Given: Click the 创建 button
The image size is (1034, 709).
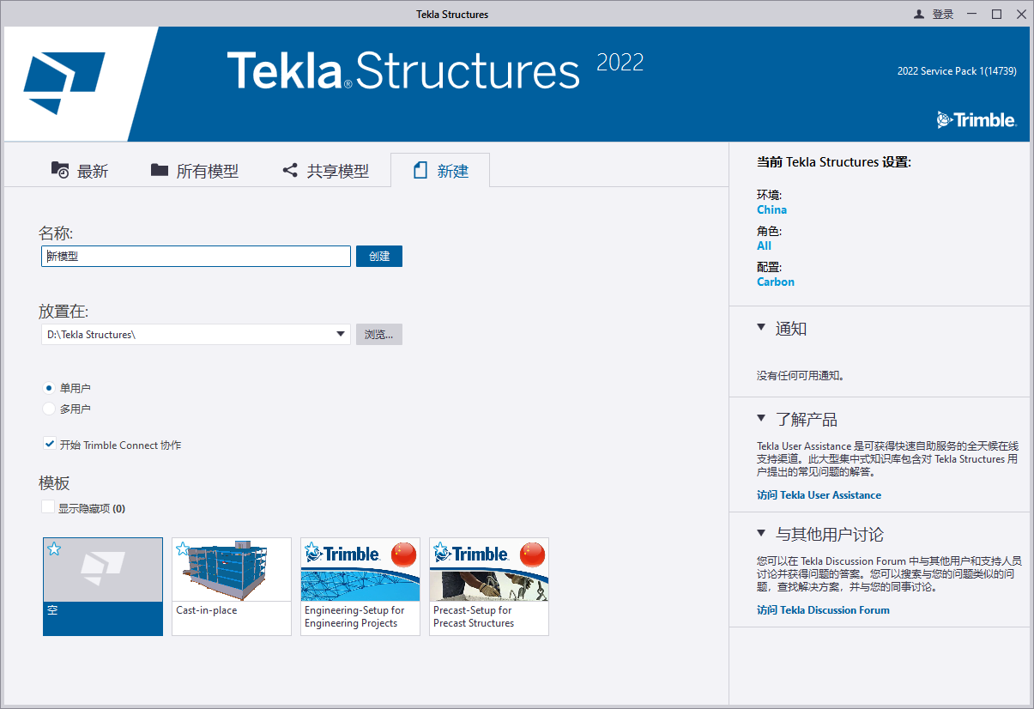Looking at the screenshot, I should pos(378,256).
